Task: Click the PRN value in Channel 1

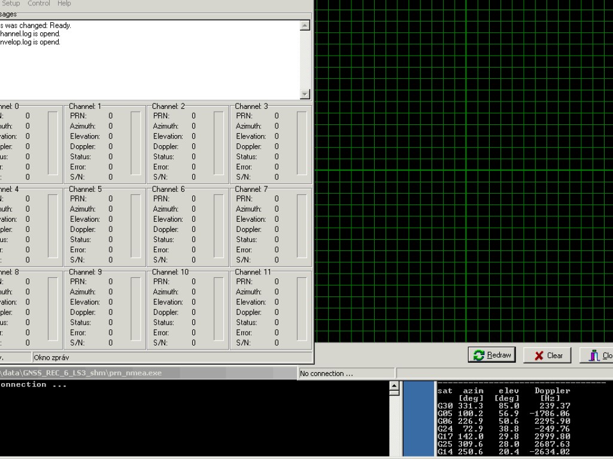Action: (111, 116)
